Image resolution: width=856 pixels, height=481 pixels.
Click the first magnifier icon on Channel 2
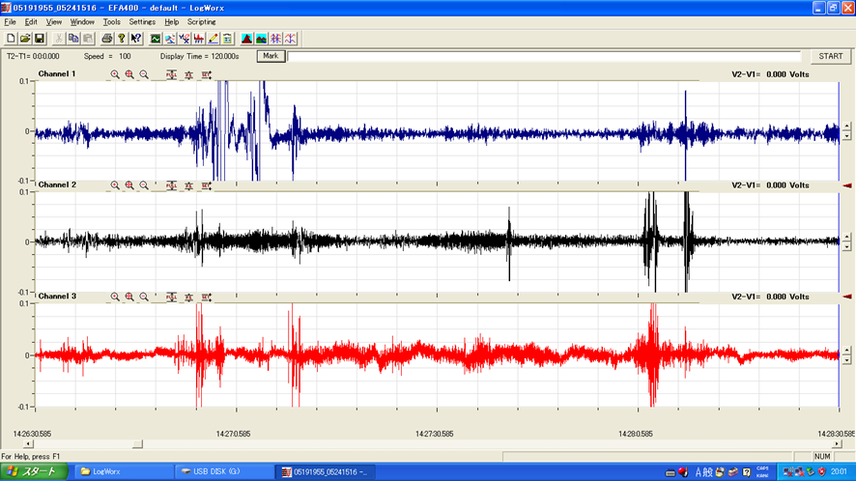coord(114,185)
